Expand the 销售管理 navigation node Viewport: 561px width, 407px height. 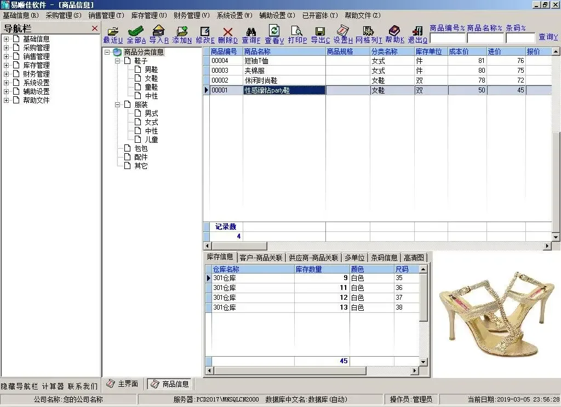pyautogui.click(x=6, y=56)
